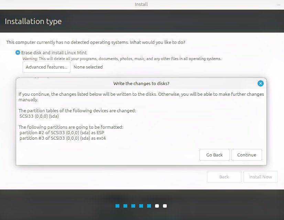Click the first blue progress dot
Viewport: 284px width, 220px height.
[117, 206]
